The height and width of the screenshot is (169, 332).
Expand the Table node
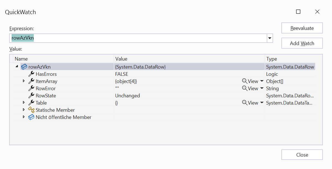[24, 103]
